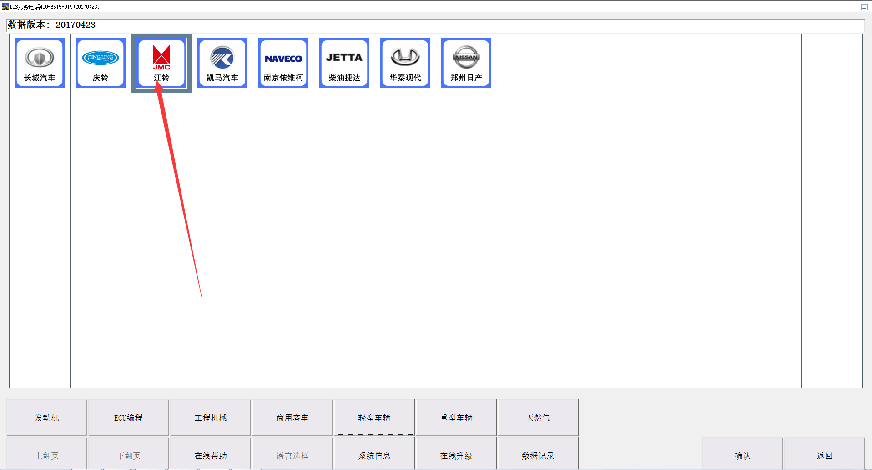872x470 pixels.
Task: Open the ECU编程 category
Action: [x=128, y=418]
